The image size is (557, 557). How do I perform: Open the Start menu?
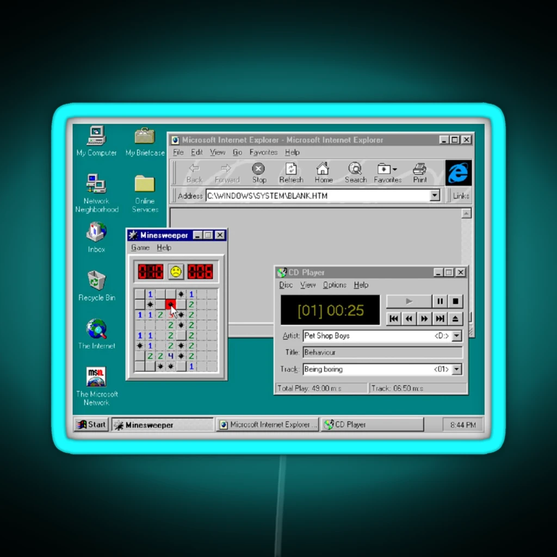tap(91, 424)
